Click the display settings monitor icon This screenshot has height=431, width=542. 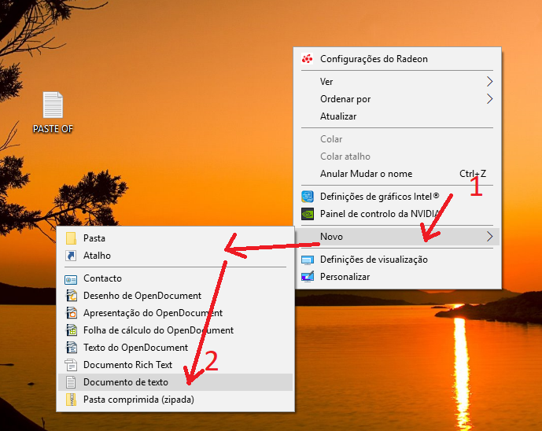[308, 260]
